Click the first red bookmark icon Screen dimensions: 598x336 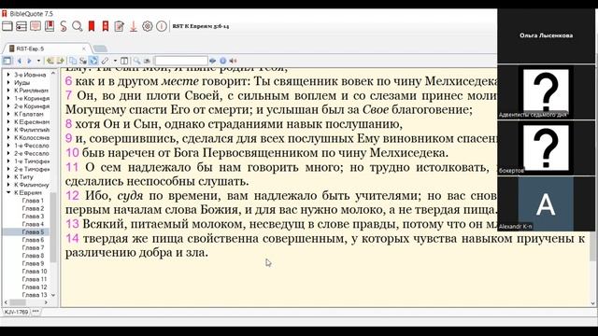[x=92, y=26]
